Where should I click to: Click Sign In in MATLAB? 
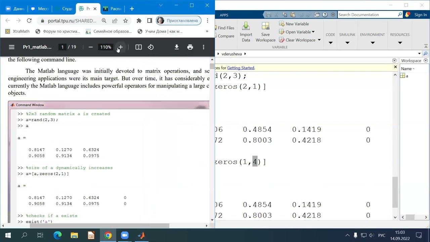(421, 15)
